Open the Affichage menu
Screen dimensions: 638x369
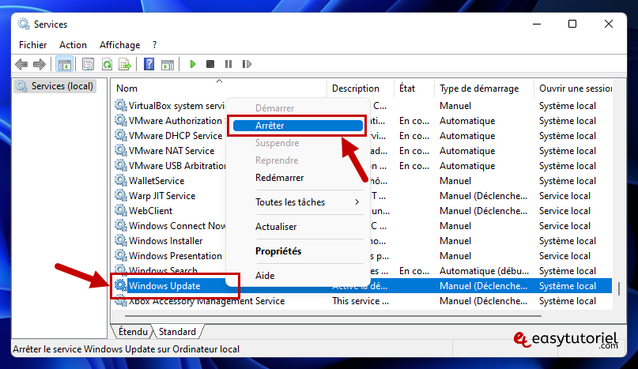click(119, 45)
